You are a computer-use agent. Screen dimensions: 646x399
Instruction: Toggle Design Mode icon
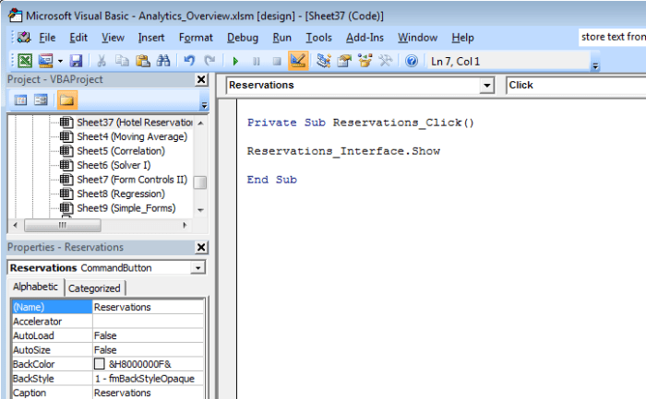(x=298, y=61)
